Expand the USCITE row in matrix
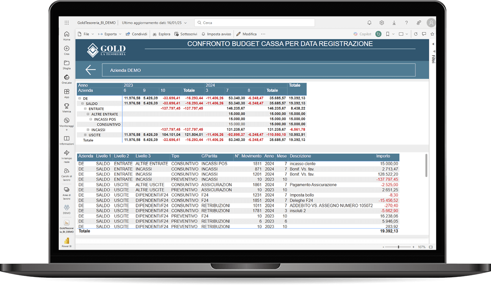Viewport: 491px width, 285px height. tap(85, 135)
